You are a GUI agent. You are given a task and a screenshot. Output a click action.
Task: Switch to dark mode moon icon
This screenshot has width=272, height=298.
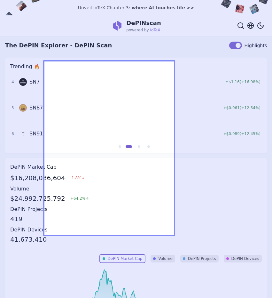click(x=260, y=26)
